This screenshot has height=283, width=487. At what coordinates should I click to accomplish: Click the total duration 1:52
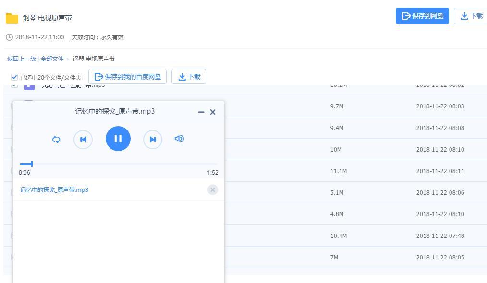[x=213, y=173]
